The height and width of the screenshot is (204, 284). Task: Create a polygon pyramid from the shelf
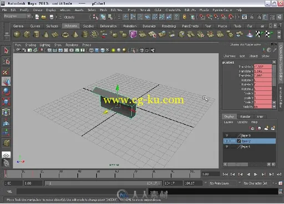[x=75, y=34]
